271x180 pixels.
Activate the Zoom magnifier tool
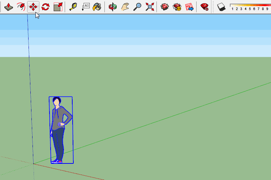[137, 6]
